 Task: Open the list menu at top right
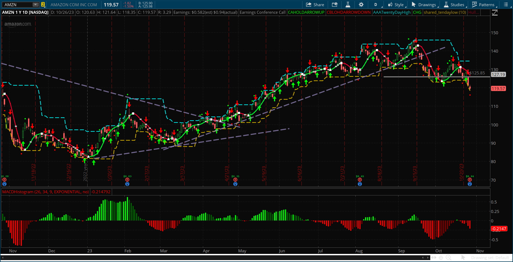coord(506,5)
